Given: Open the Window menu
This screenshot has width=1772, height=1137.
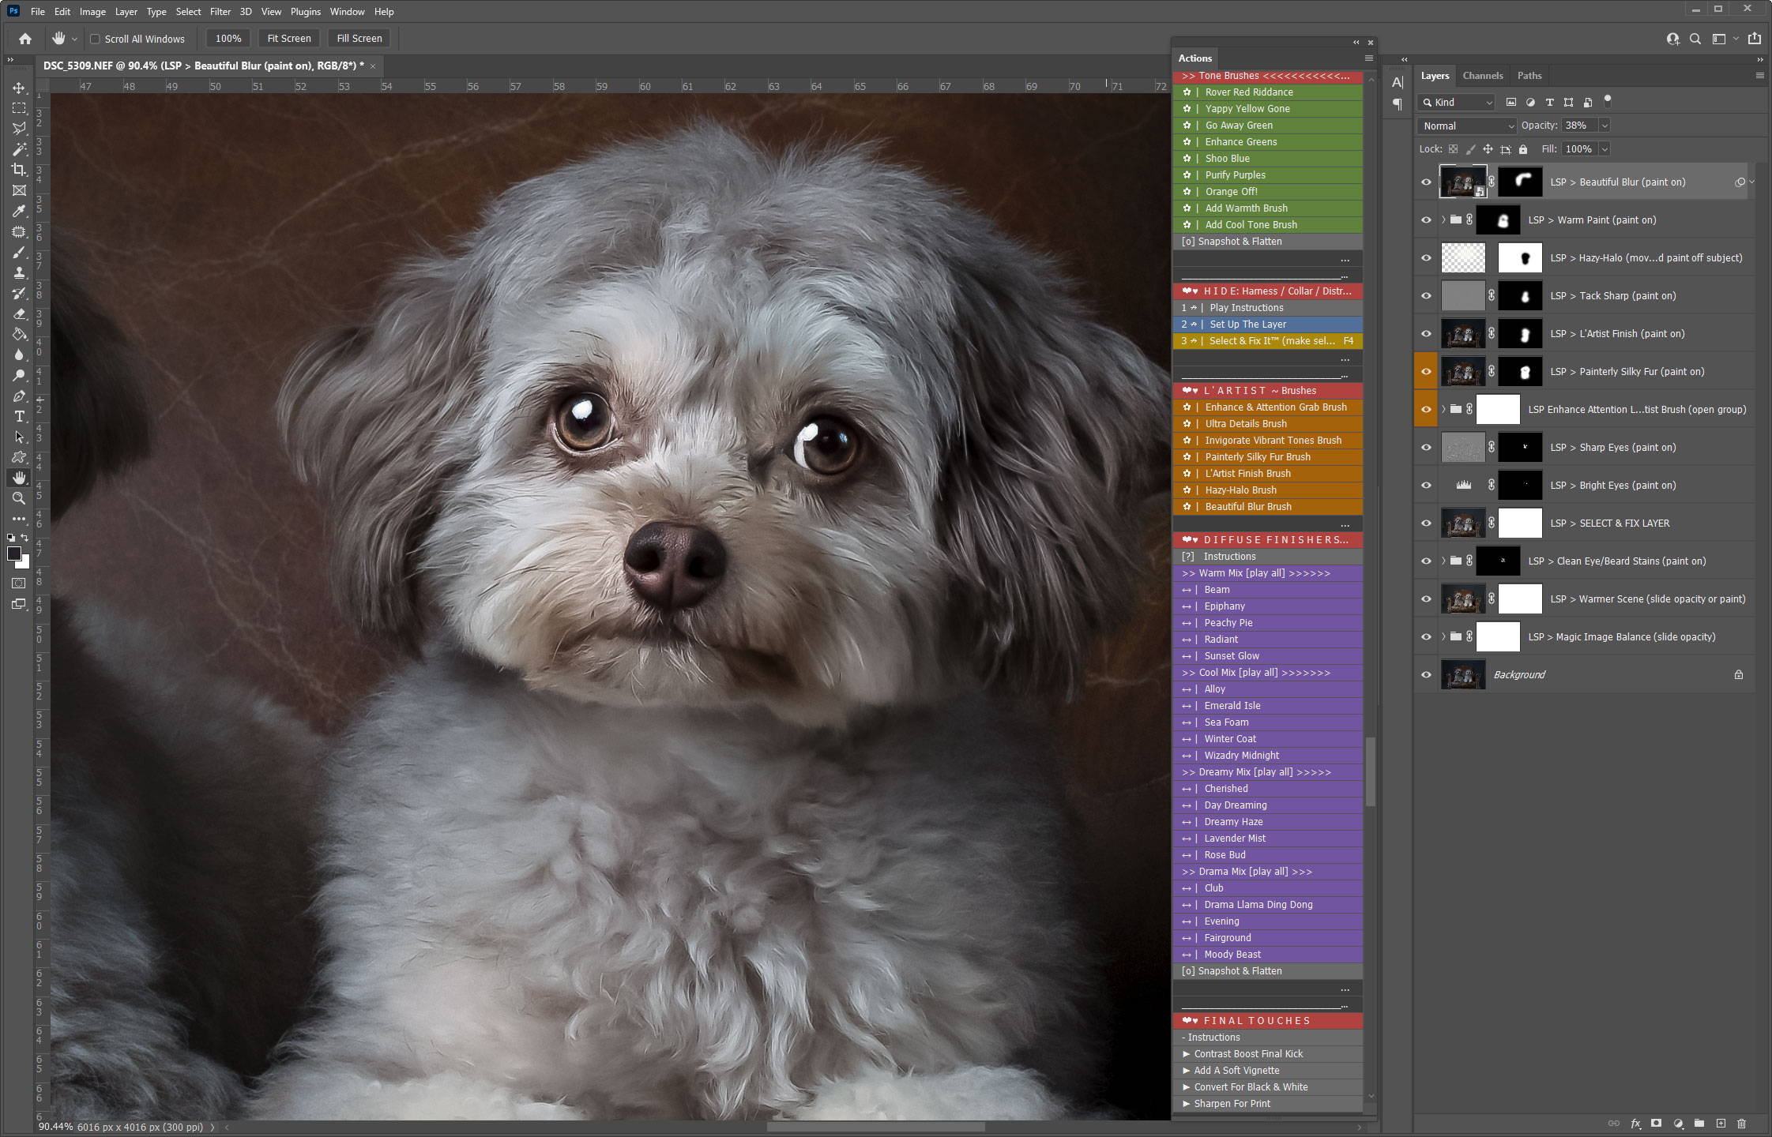Looking at the screenshot, I should click(348, 12).
